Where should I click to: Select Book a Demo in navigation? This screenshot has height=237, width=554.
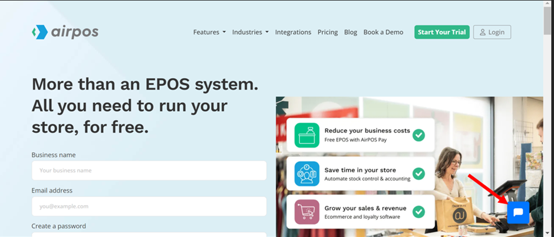click(x=383, y=32)
